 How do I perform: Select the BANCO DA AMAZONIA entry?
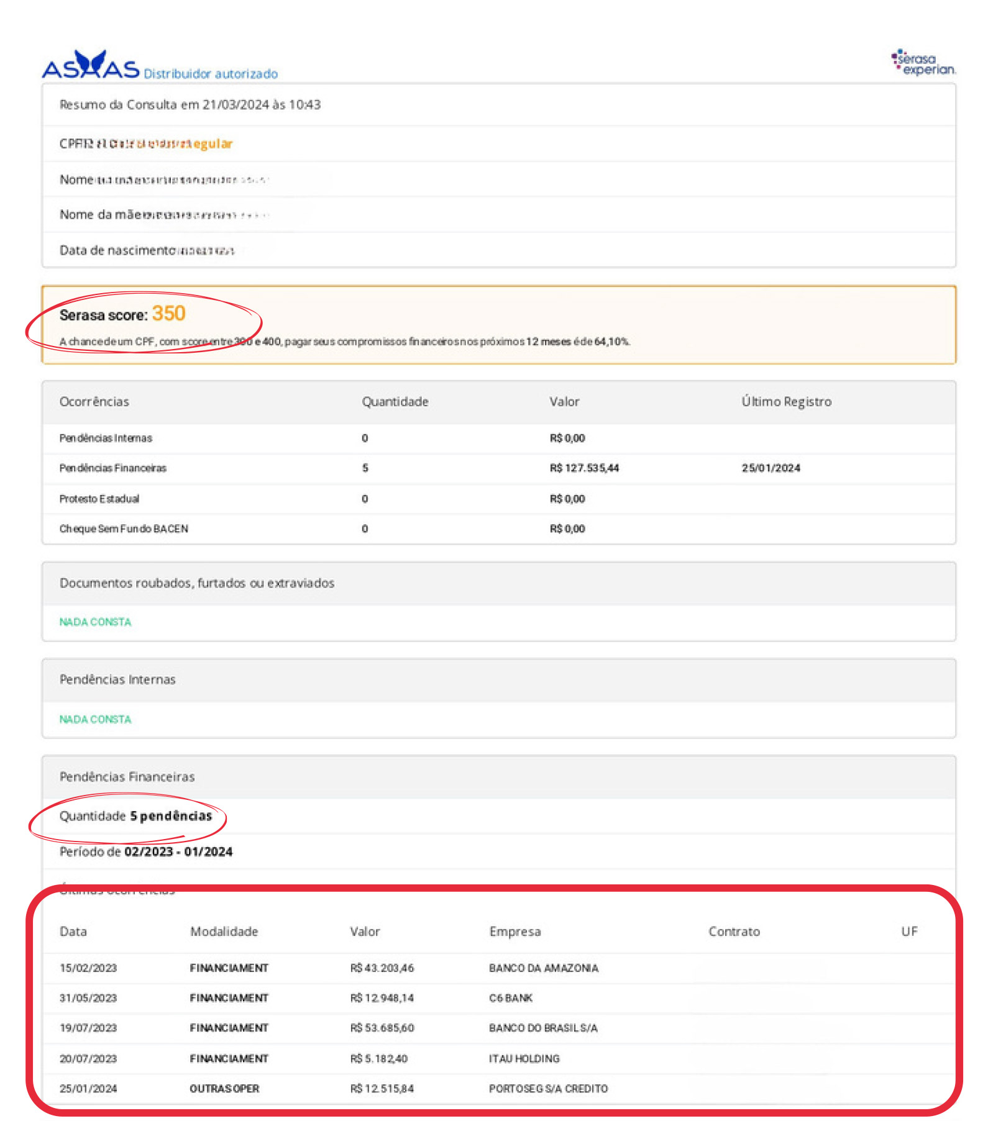tap(544, 968)
